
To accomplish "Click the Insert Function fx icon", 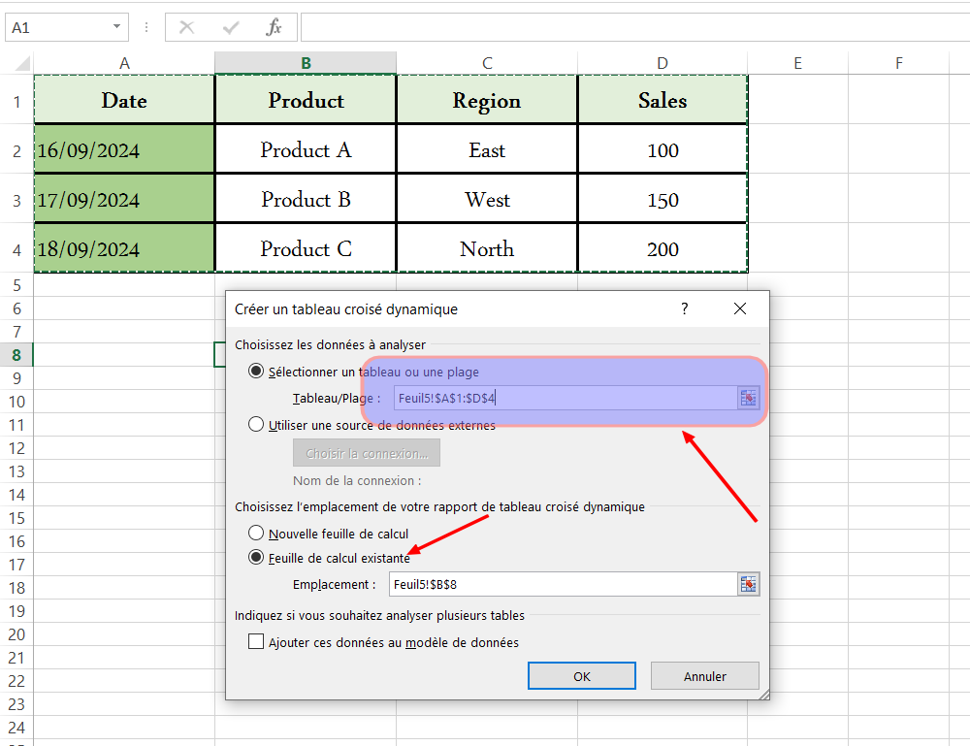I will pyautogui.click(x=274, y=27).
